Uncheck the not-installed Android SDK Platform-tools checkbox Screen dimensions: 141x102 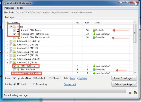tap(15, 34)
